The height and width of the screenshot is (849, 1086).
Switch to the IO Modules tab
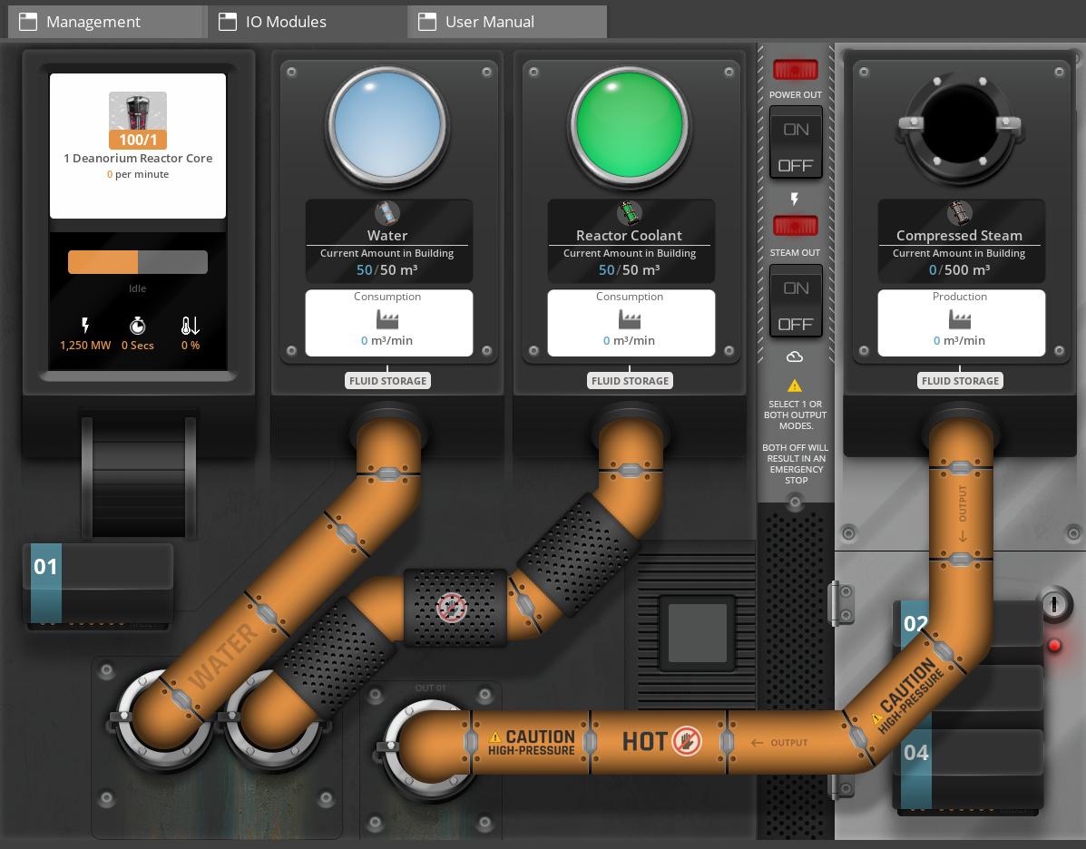[307, 22]
